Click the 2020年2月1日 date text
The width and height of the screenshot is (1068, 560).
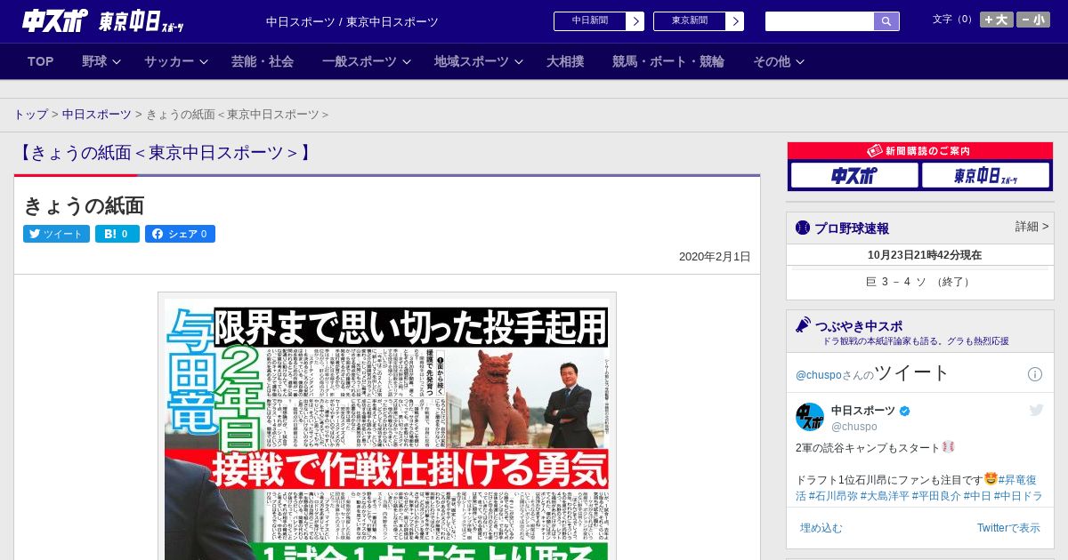pyautogui.click(x=715, y=257)
